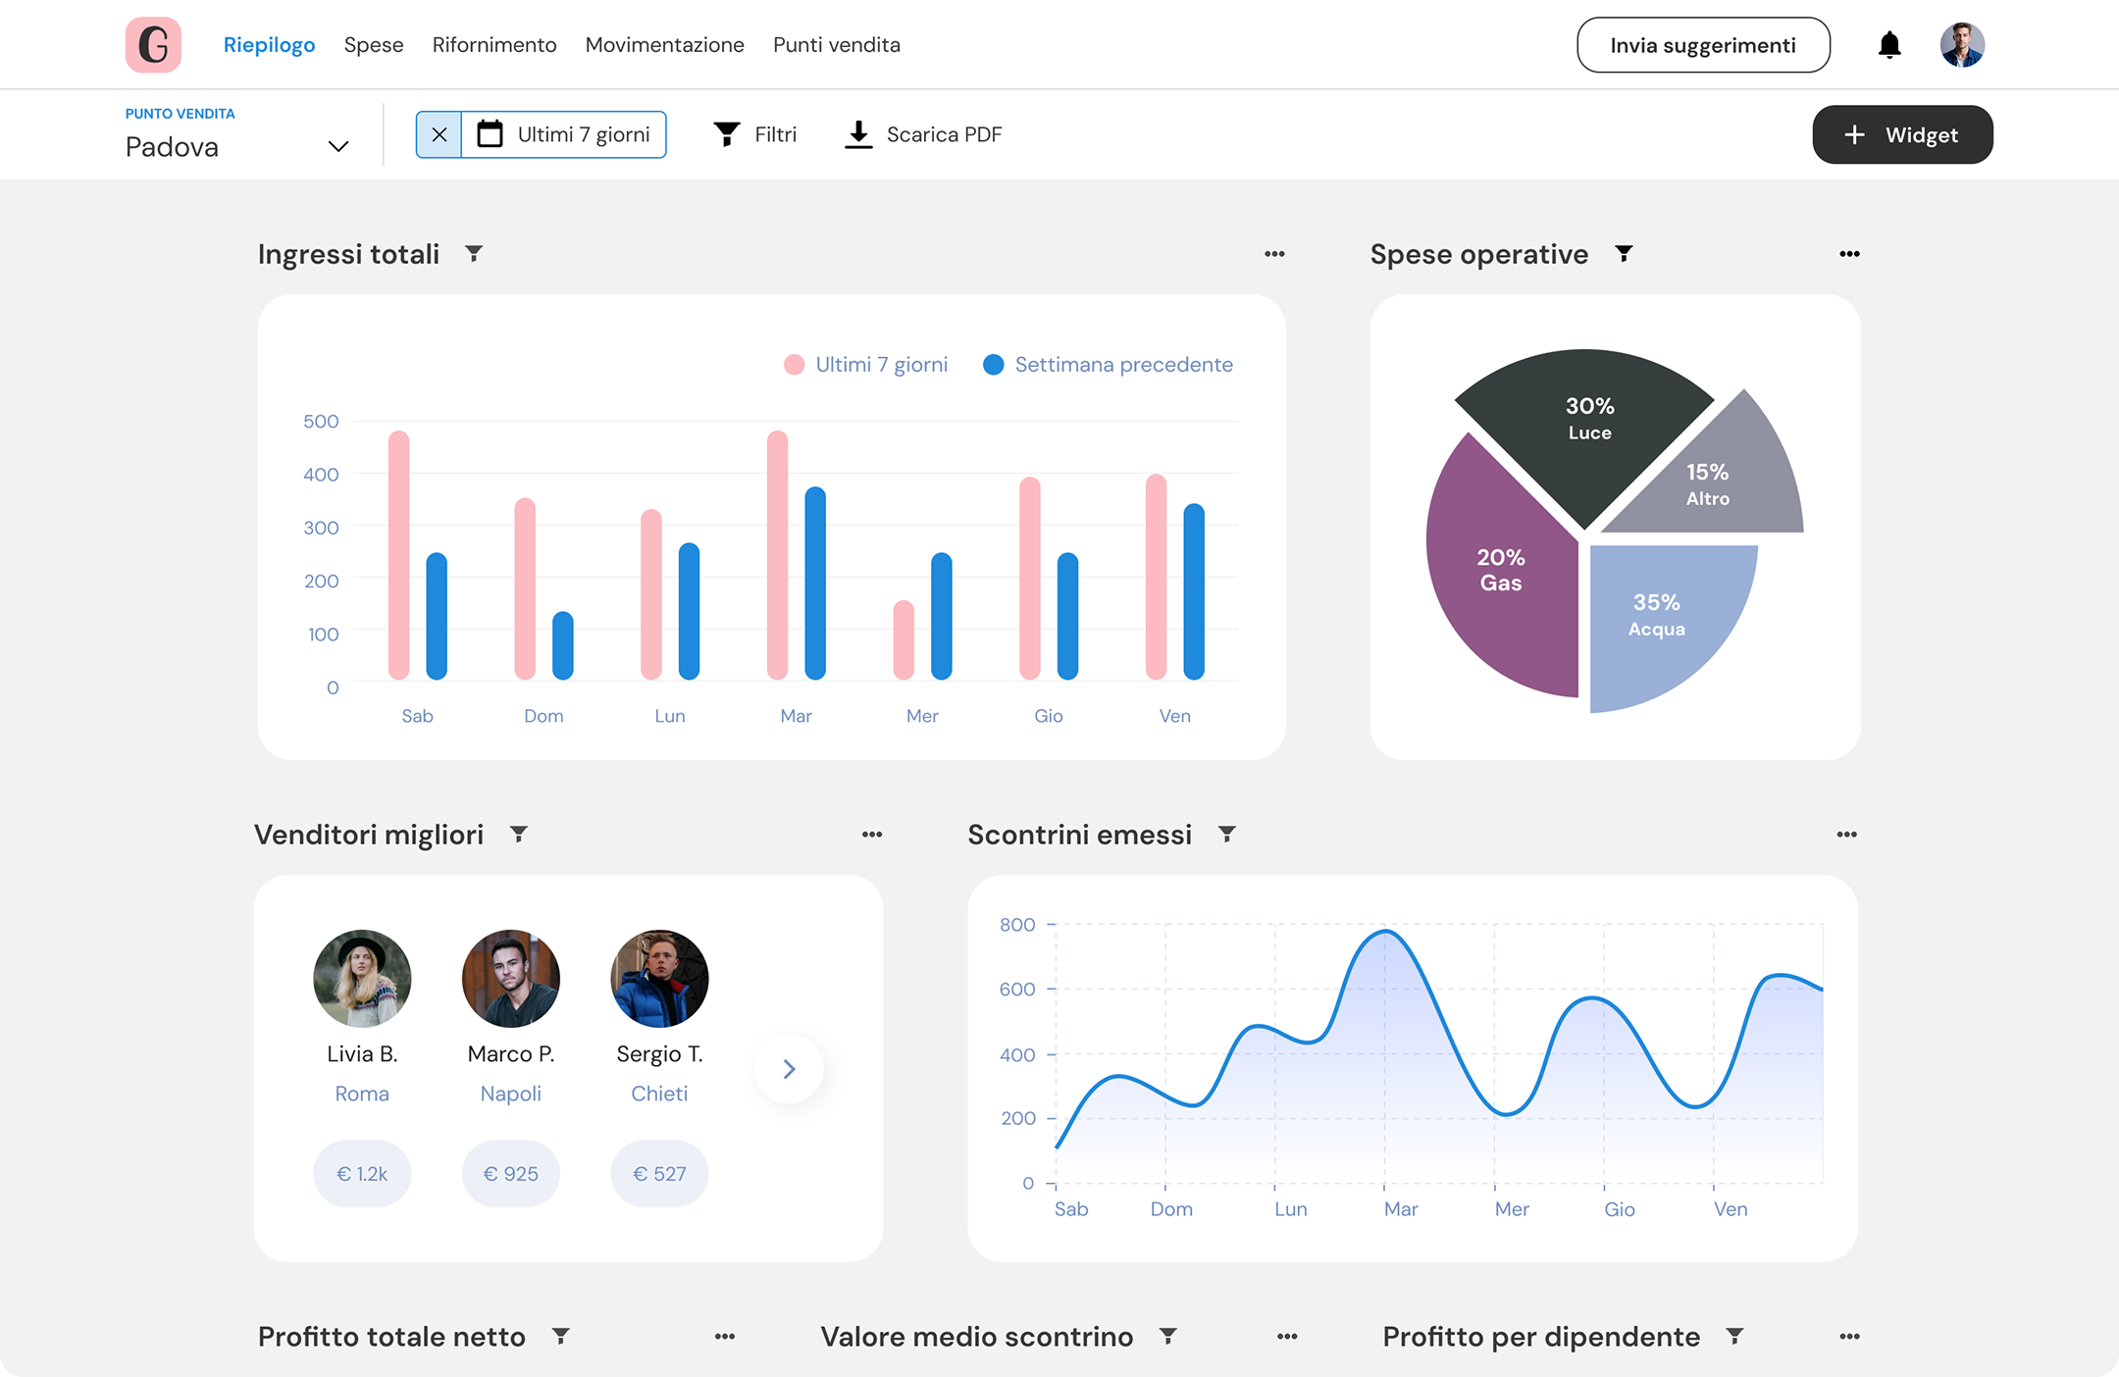Clear the Ultimi 7 giorni date filter
Screen dimensions: 2119x1377
(x=439, y=134)
